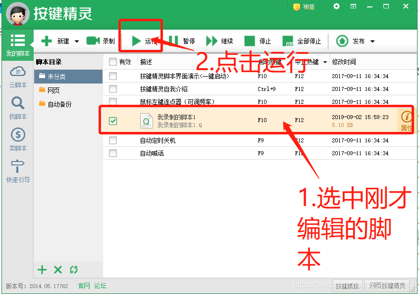This screenshot has height=294, width=419.
Task: Open 卖脚本 sell scripts section
Action: coord(18,139)
